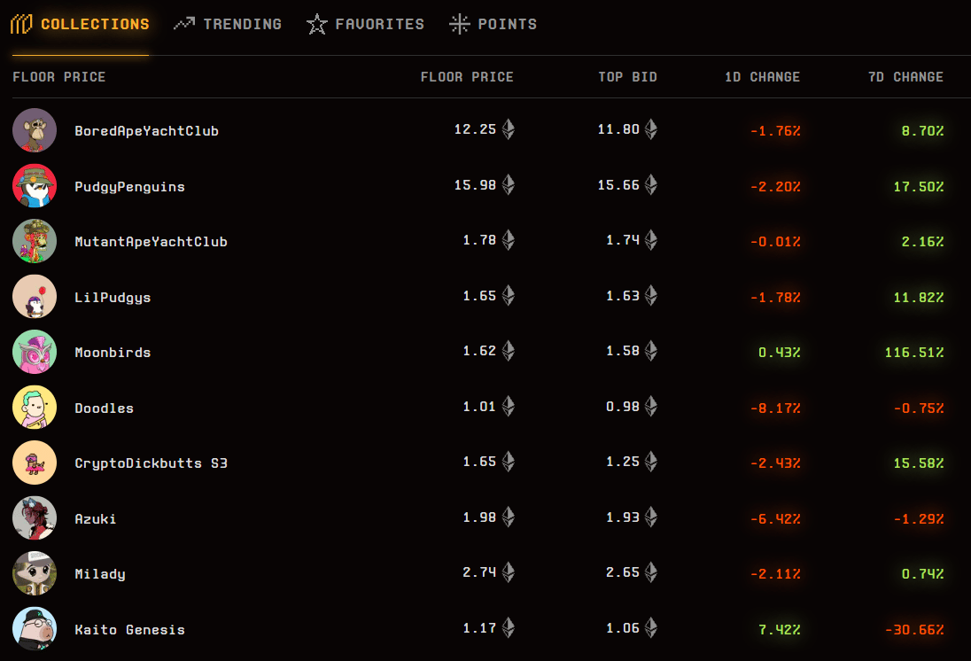The height and width of the screenshot is (661, 971).
Task: Click ETH icon beside 1.74 top bid
Action: pos(651,240)
